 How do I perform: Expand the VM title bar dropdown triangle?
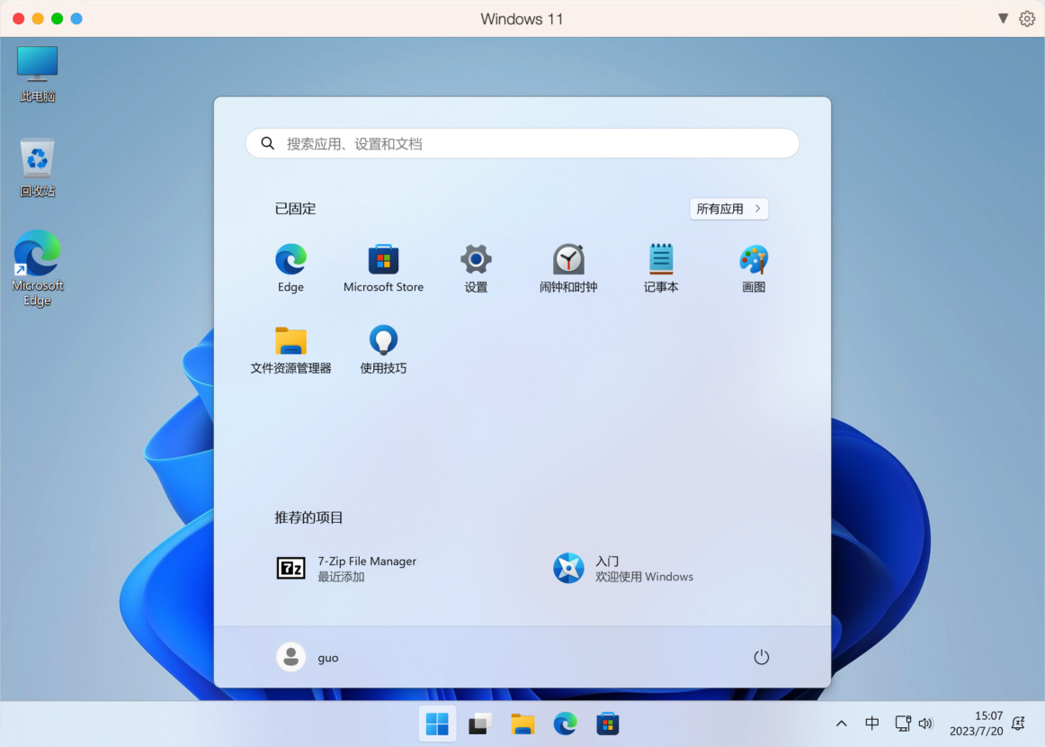point(1003,19)
